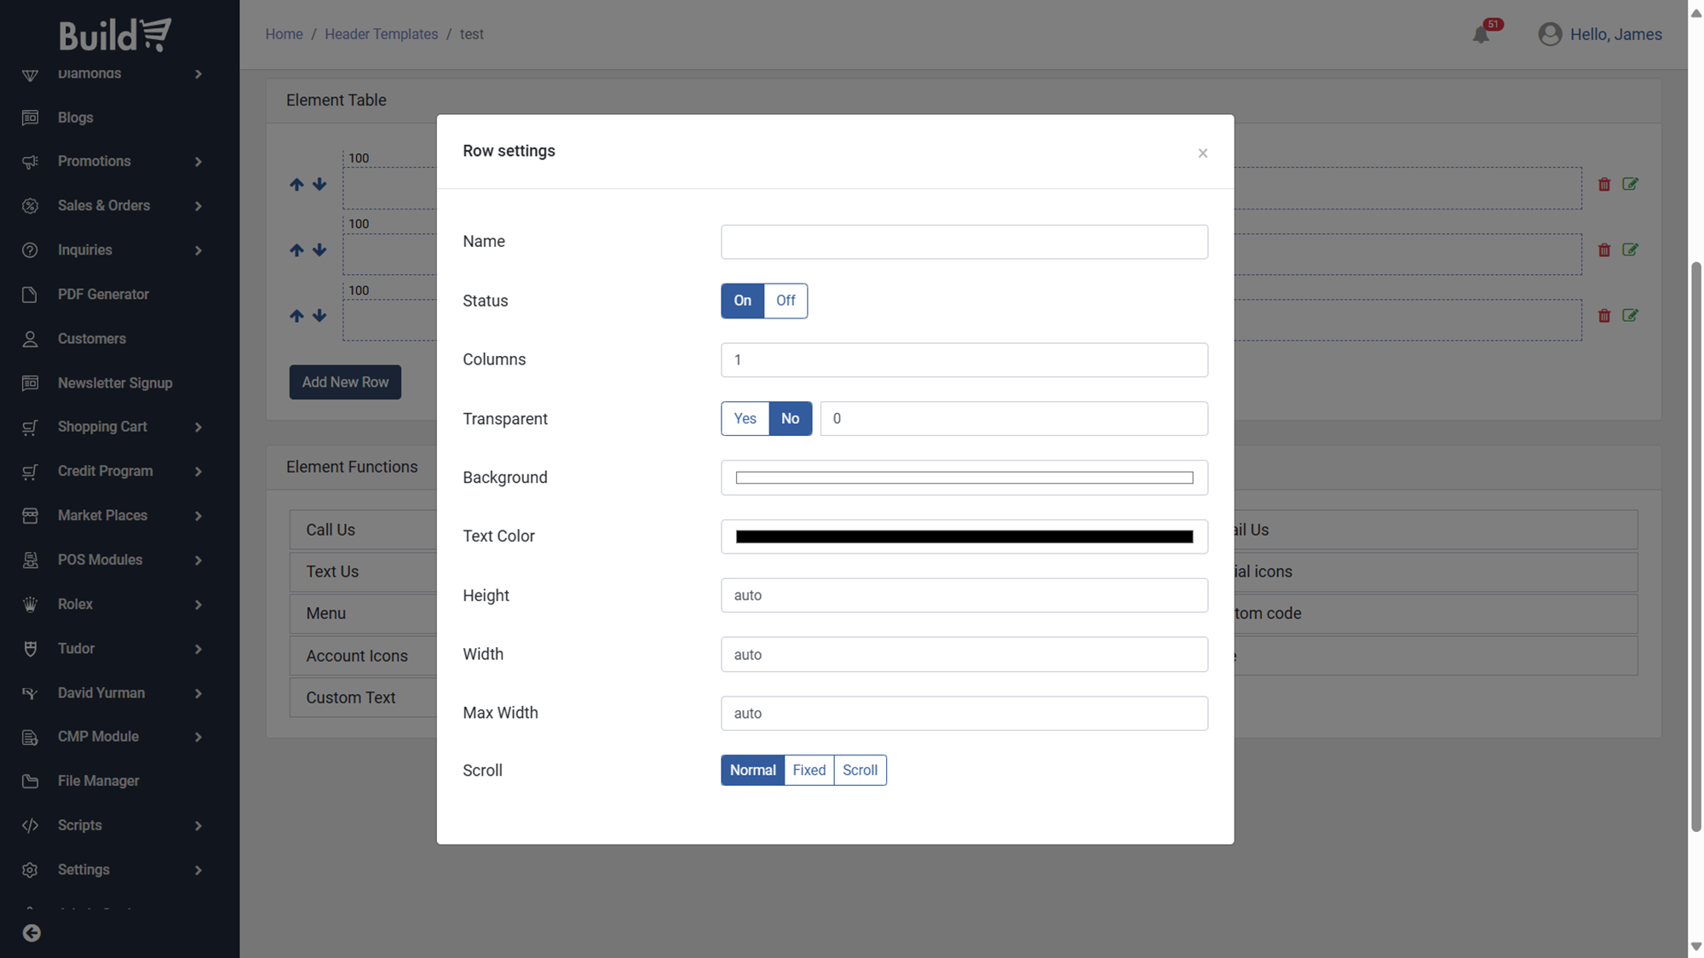
Task: Open File Manager from the sidebar
Action: (98, 781)
